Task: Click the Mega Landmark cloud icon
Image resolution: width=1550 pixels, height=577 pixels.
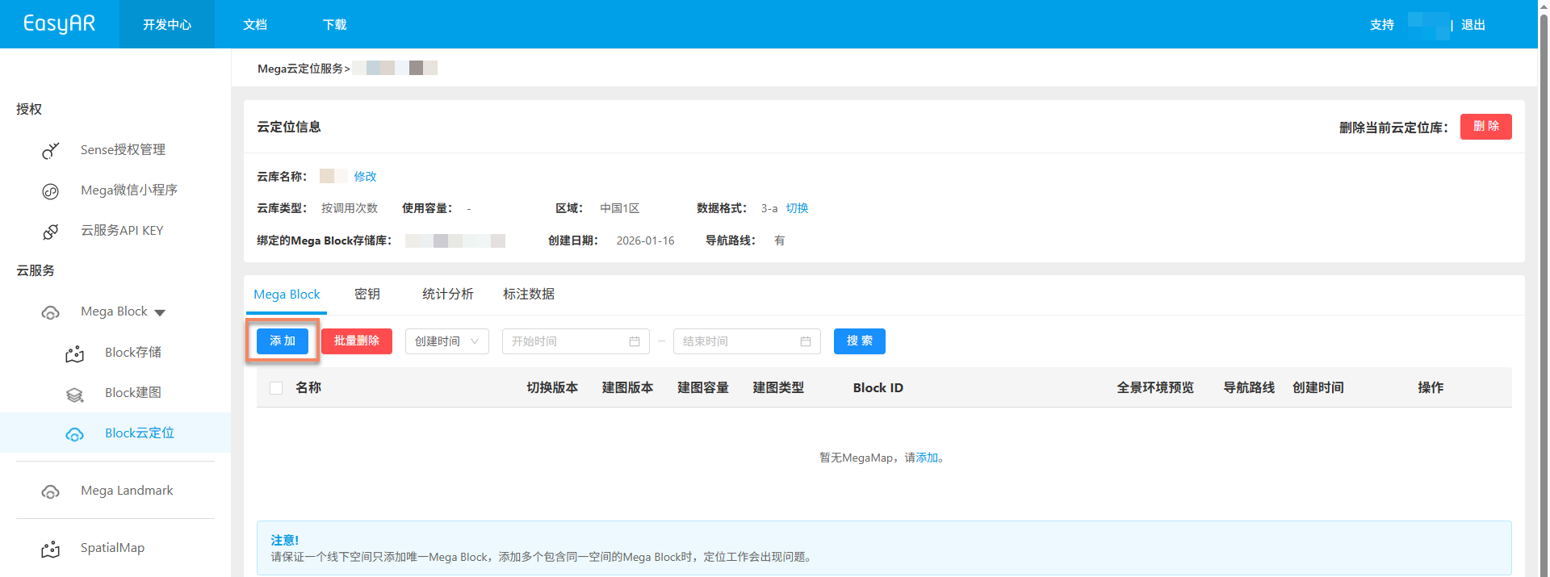Action: click(50, 491)
